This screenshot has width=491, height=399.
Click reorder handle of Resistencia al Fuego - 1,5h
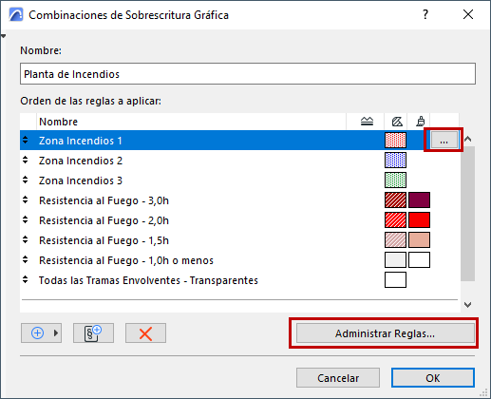click(x=26, y=239)
